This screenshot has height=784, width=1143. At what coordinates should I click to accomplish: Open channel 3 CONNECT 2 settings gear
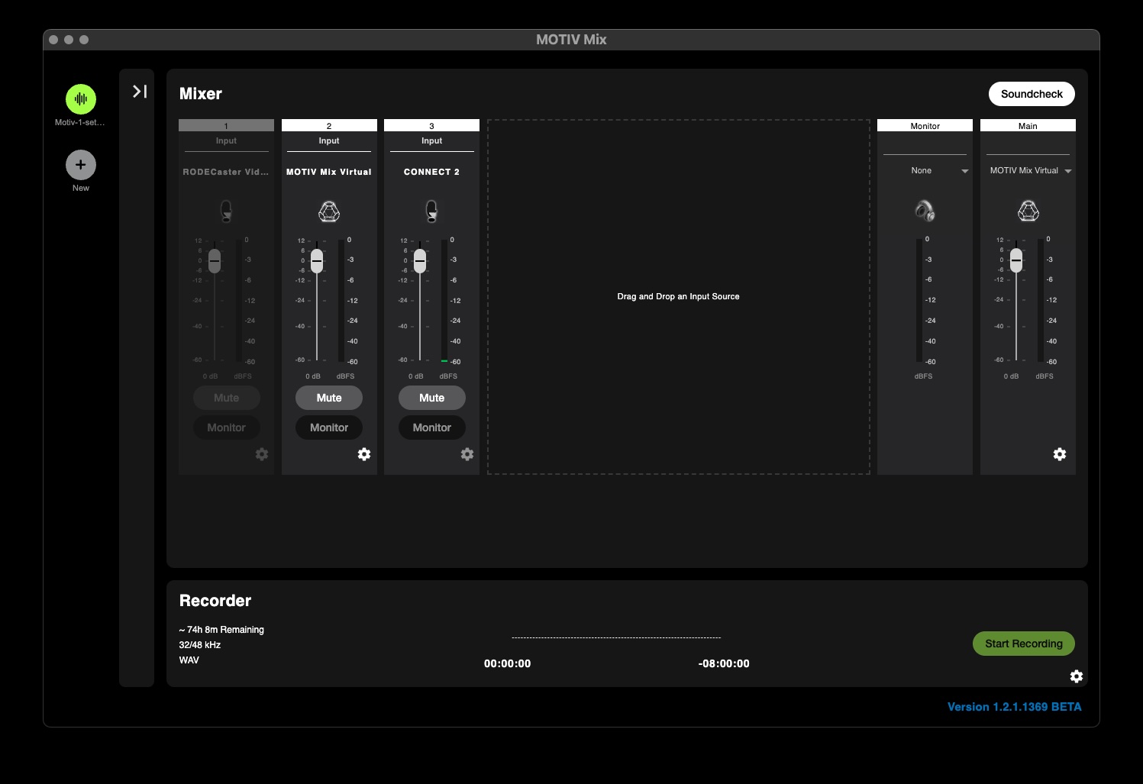[467, 454]
